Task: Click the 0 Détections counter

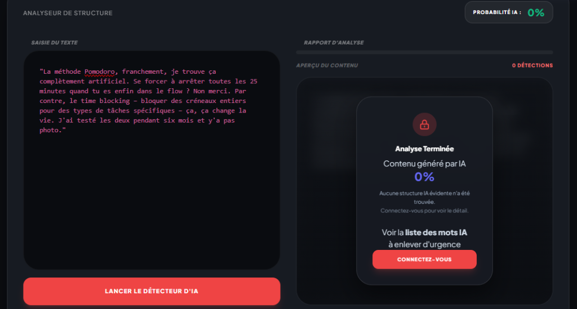Action: [x=532, y=65]
